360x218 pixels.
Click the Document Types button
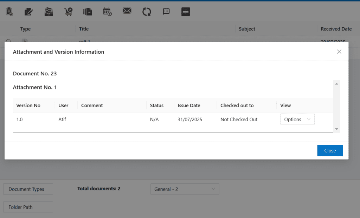pyautogui.click(x=28, y=189)
